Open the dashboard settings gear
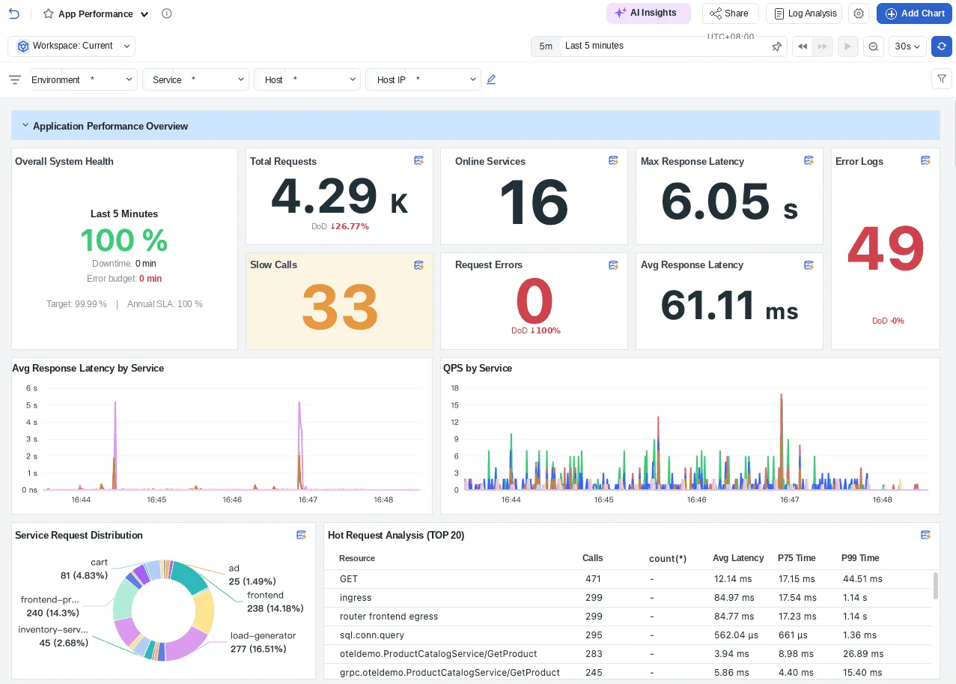This screenshot has width=956, height=684. pyautogui.click(x=859, y=13)
